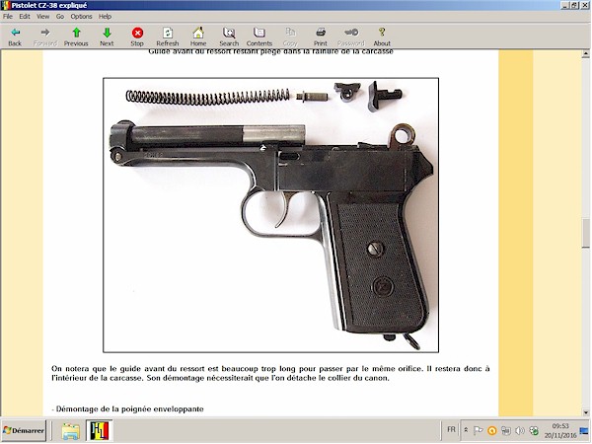The height and width of the screenshot is (444, 592).
Task: Show the Contents icon
Action: (x=259, y=33)
